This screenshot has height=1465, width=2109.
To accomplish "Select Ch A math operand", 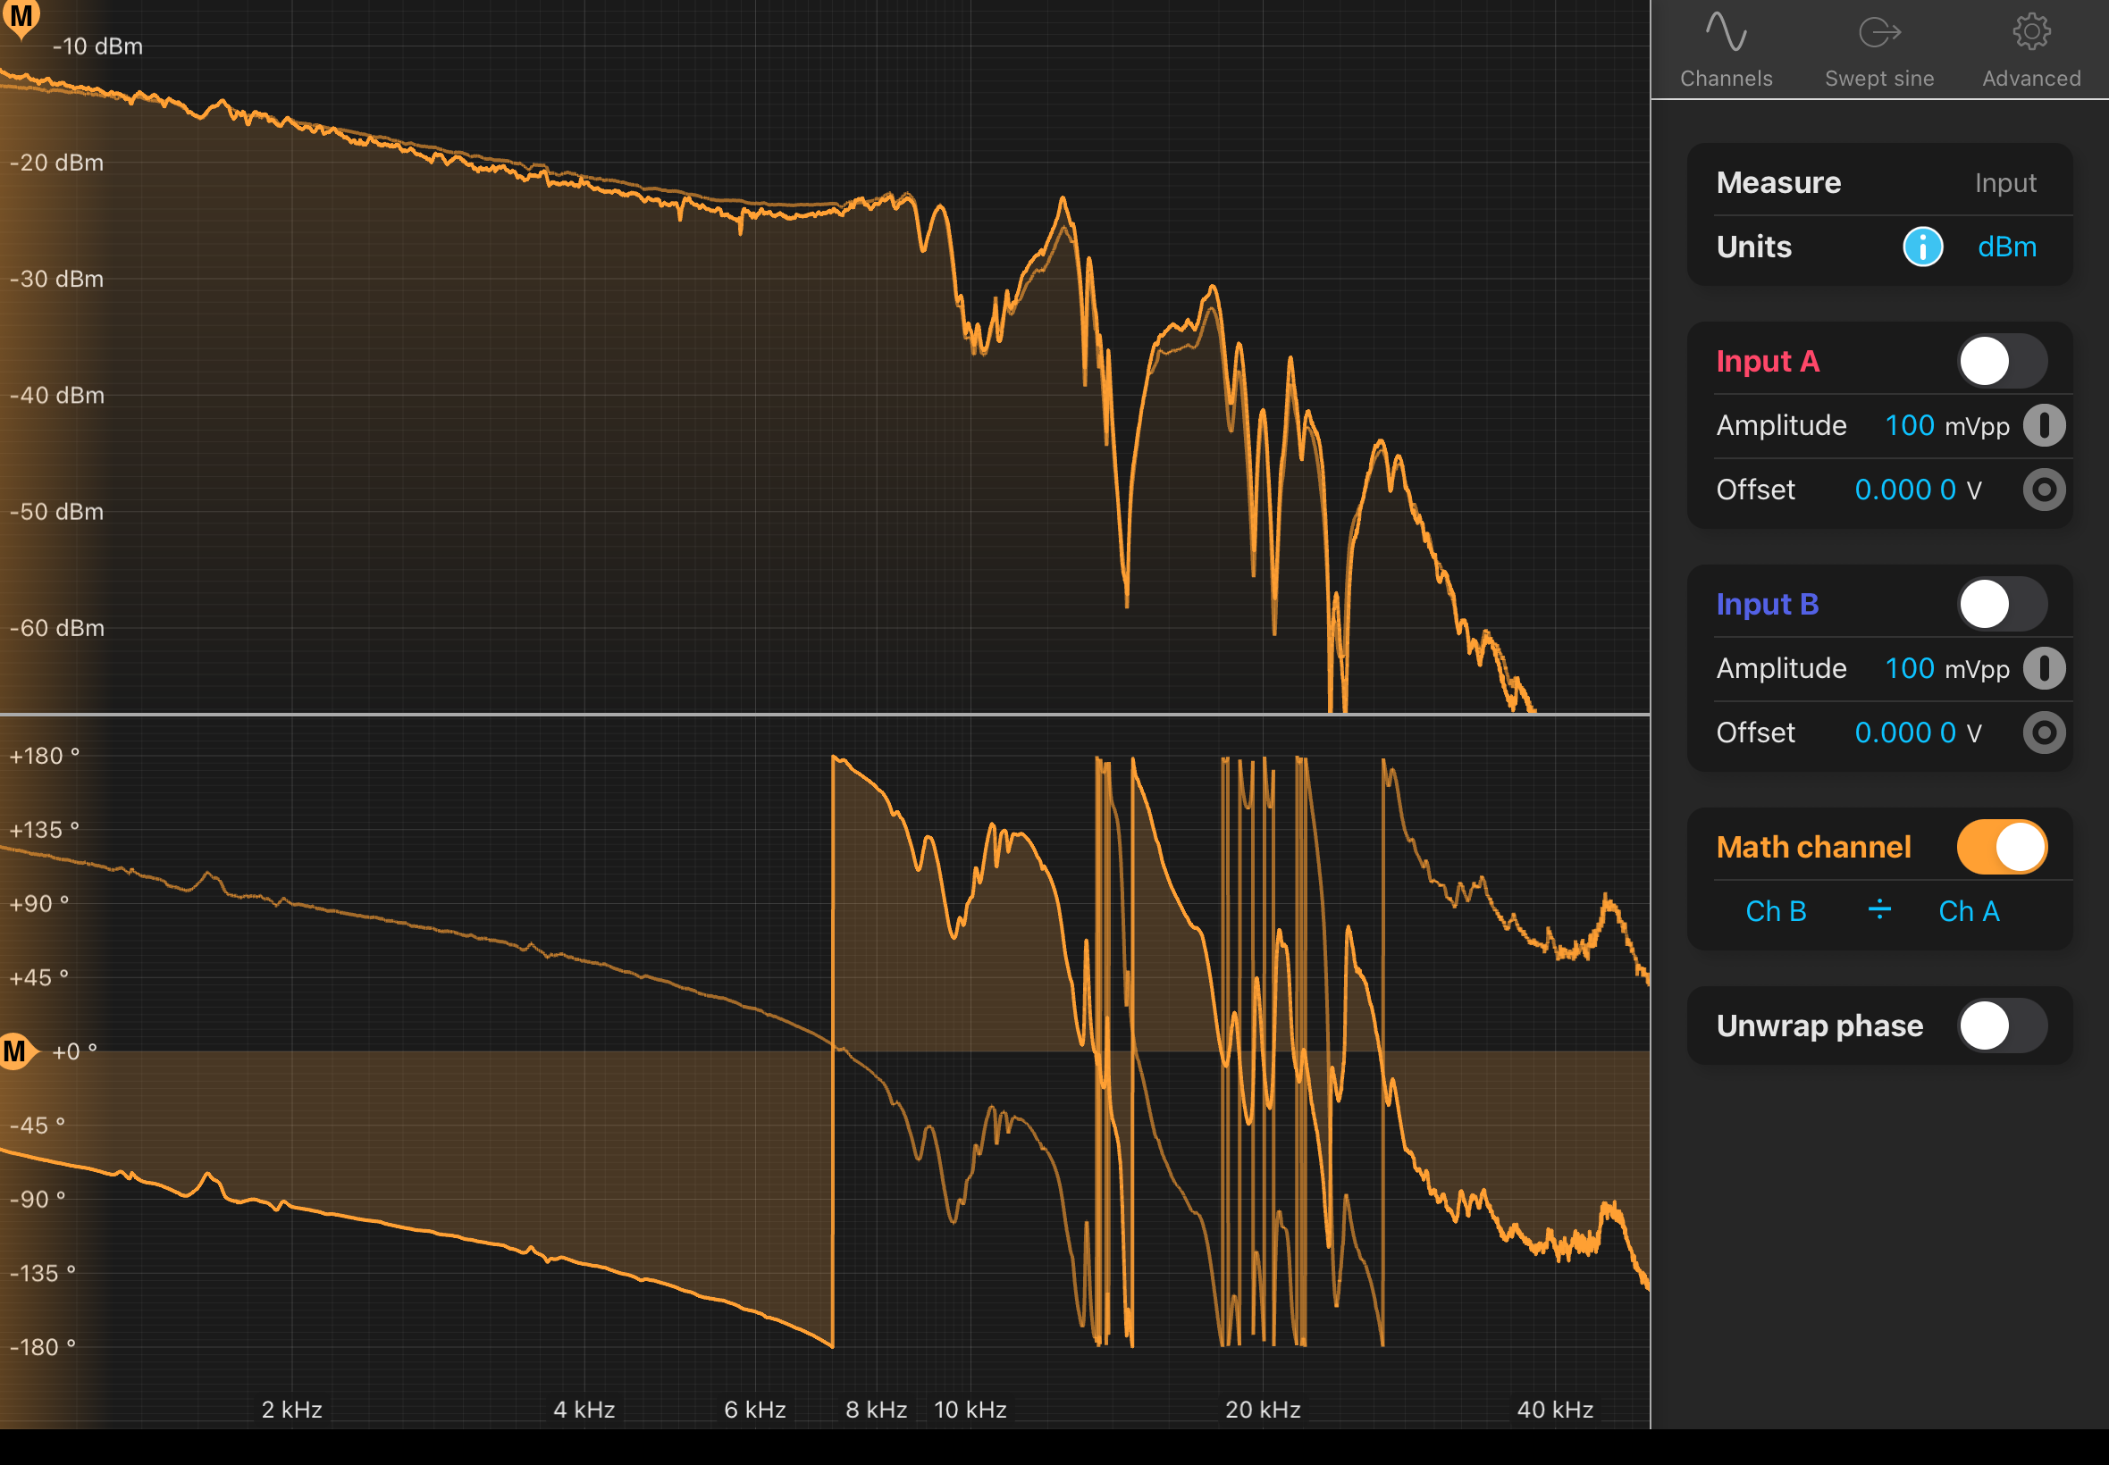I will click(1969, 911).
